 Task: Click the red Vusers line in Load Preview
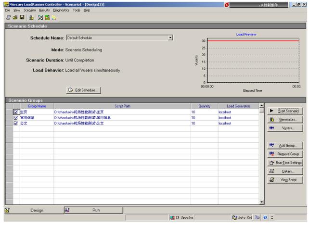[253, 41]
